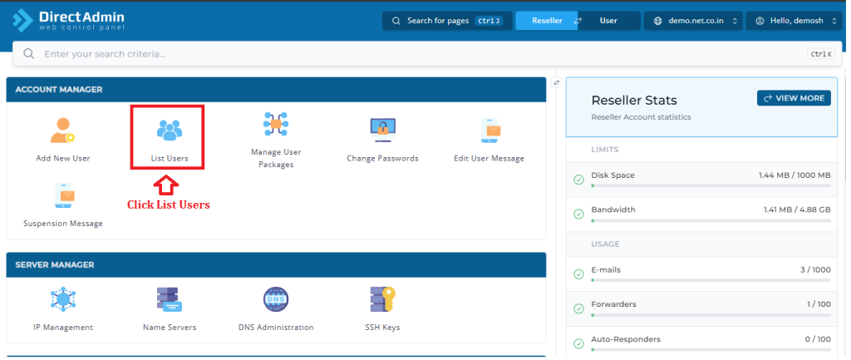Click the Auto-Responders status check icon
Viewport: 851px width, 360px height.
[578, 343]
